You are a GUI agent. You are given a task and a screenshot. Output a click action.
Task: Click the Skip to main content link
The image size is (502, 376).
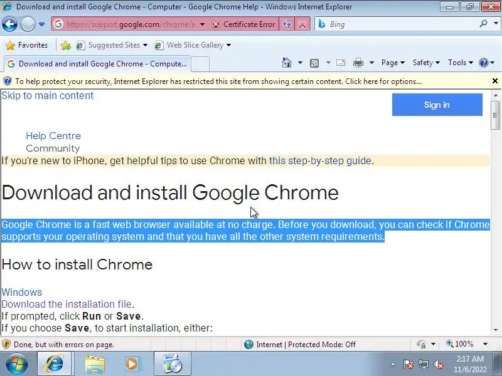coord(48,96)
